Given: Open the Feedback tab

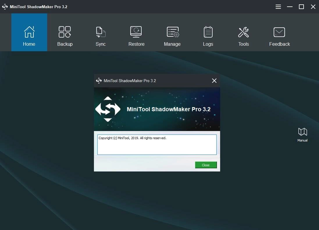Looking at the screenshot, I should click(x=279, y=32).
